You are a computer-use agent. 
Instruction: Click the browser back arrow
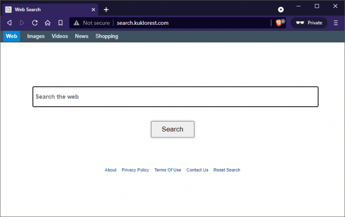click(x=9, y=23)
